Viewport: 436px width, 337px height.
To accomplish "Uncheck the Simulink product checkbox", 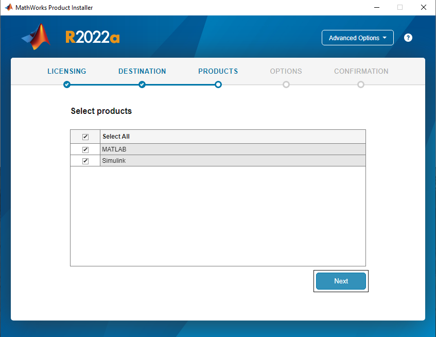I will click(85, 161).
